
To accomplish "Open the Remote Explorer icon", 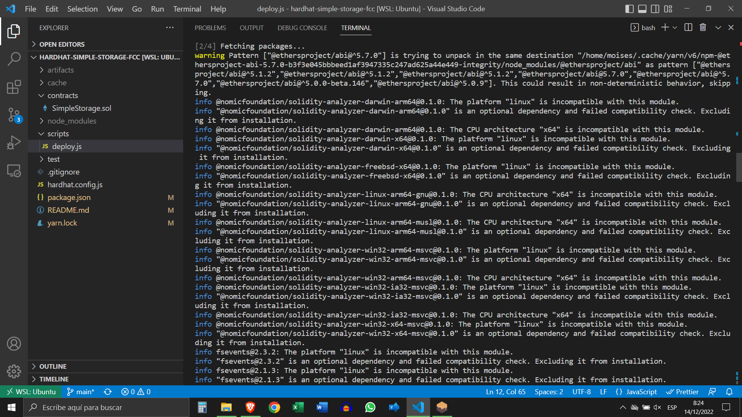I will pos(14,170).
